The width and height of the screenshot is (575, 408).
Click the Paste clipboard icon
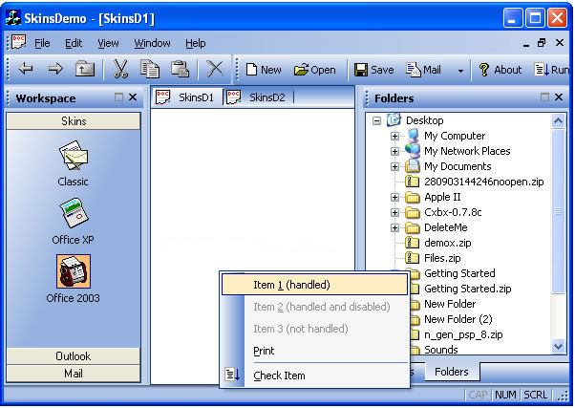[x=180, y=69]
